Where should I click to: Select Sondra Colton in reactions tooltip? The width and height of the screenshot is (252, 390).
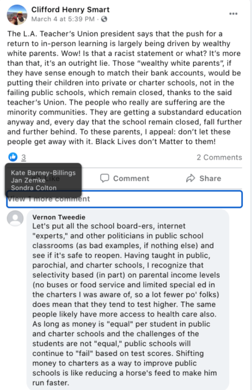[x=33, y=187]
